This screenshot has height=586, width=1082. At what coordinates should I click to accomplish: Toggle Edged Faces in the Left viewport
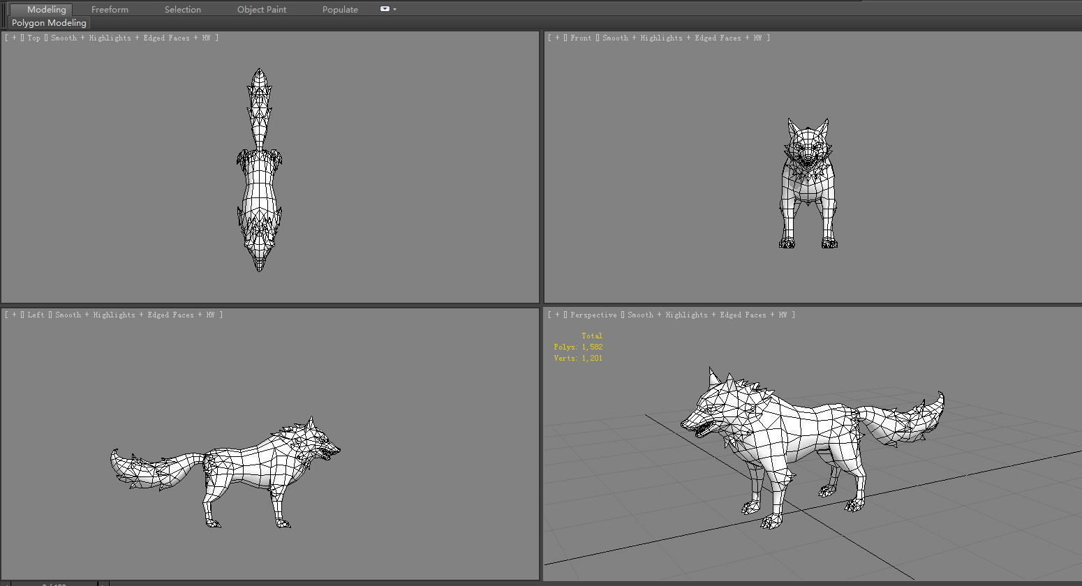(170, 315)
